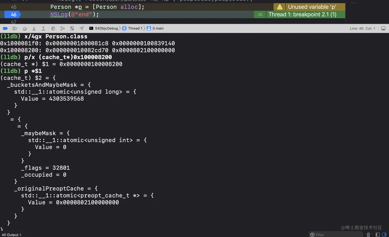The width and height of the screenshot is (389, 237).
Task: Click the 'p *$1' console command
Action: [33, 71]
